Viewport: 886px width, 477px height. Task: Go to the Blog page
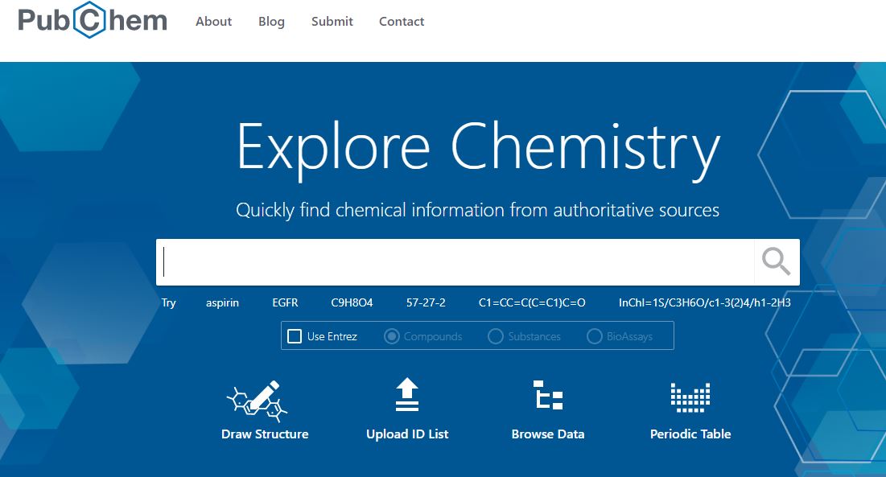(x=271, y=22)
